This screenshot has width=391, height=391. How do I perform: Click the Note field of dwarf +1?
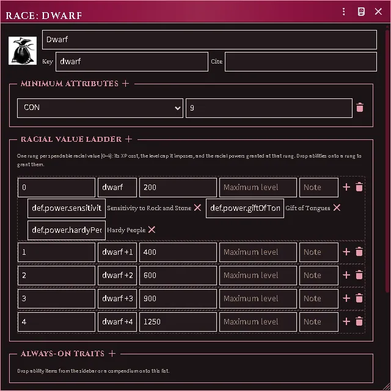click(x=319, y=252)
